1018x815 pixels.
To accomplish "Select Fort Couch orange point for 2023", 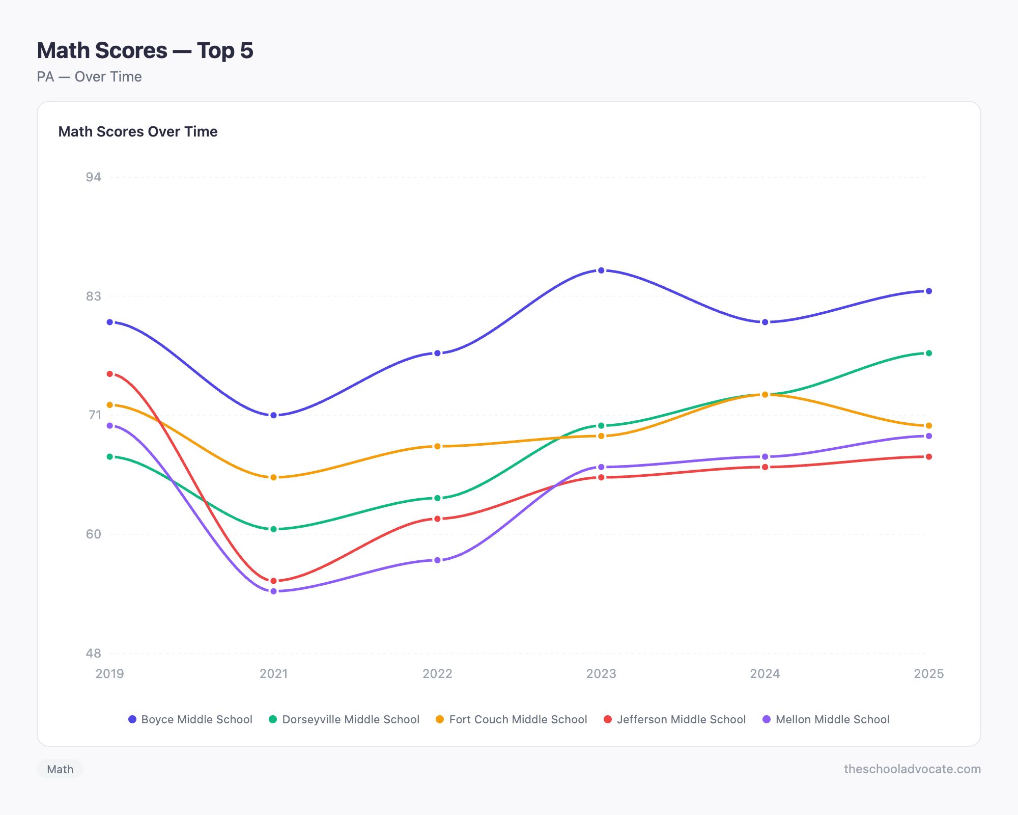I will click(x=601, y=436).
